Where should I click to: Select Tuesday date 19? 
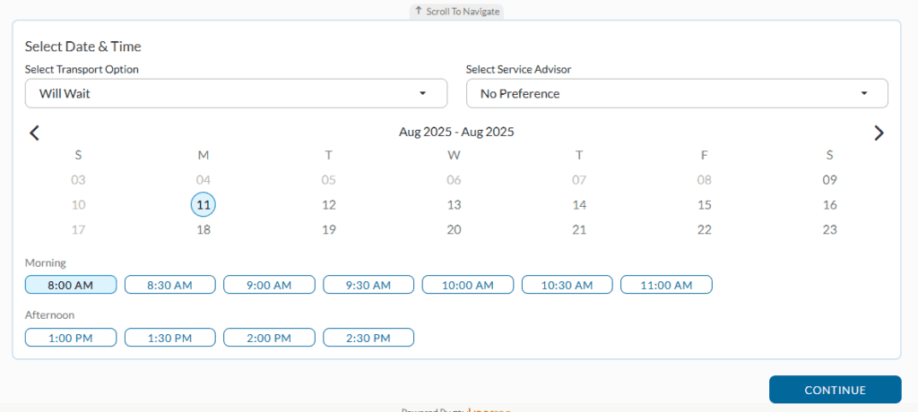click(x=329, y=230)
